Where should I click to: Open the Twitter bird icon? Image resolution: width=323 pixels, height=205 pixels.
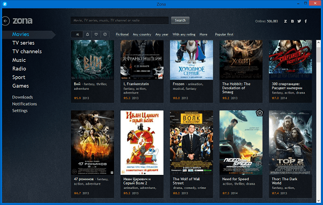[299, 21]
